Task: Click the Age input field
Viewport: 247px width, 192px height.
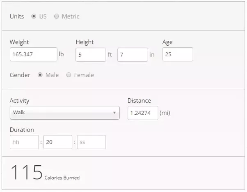Action: tap(177, 54)
